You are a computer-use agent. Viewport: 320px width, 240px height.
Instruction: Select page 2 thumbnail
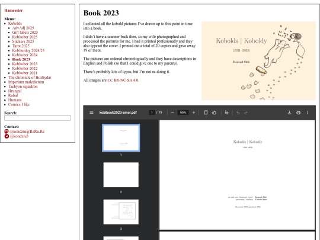pos(121,175)
